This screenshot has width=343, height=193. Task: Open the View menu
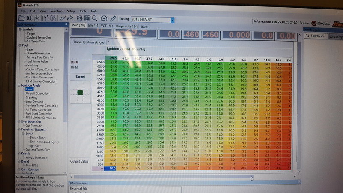click(x=42, y=11)
